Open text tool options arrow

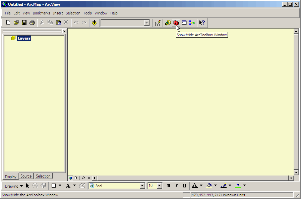(x=74, y=186)
